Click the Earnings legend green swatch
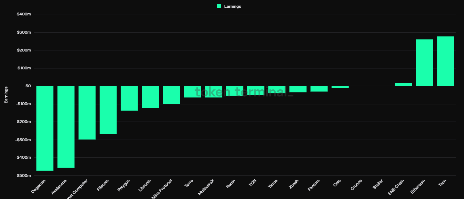 pos(219,6)
